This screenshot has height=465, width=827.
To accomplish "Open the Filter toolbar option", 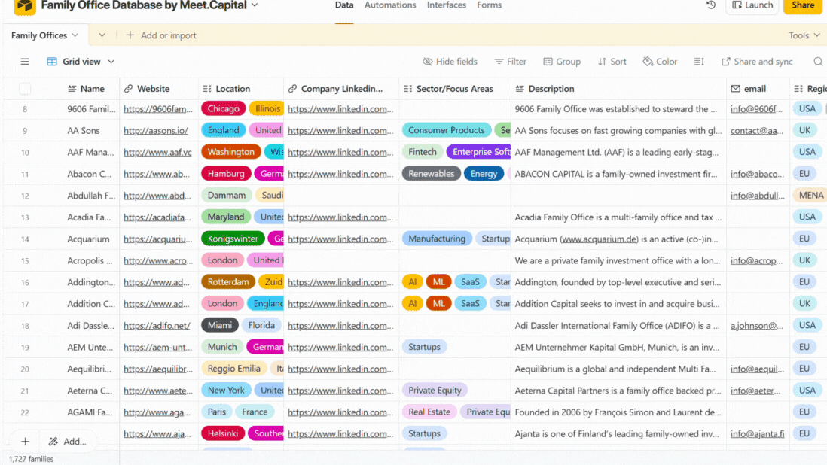I will 510,62.
